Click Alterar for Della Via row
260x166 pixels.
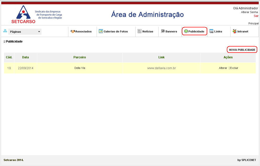tap(223, 68)
